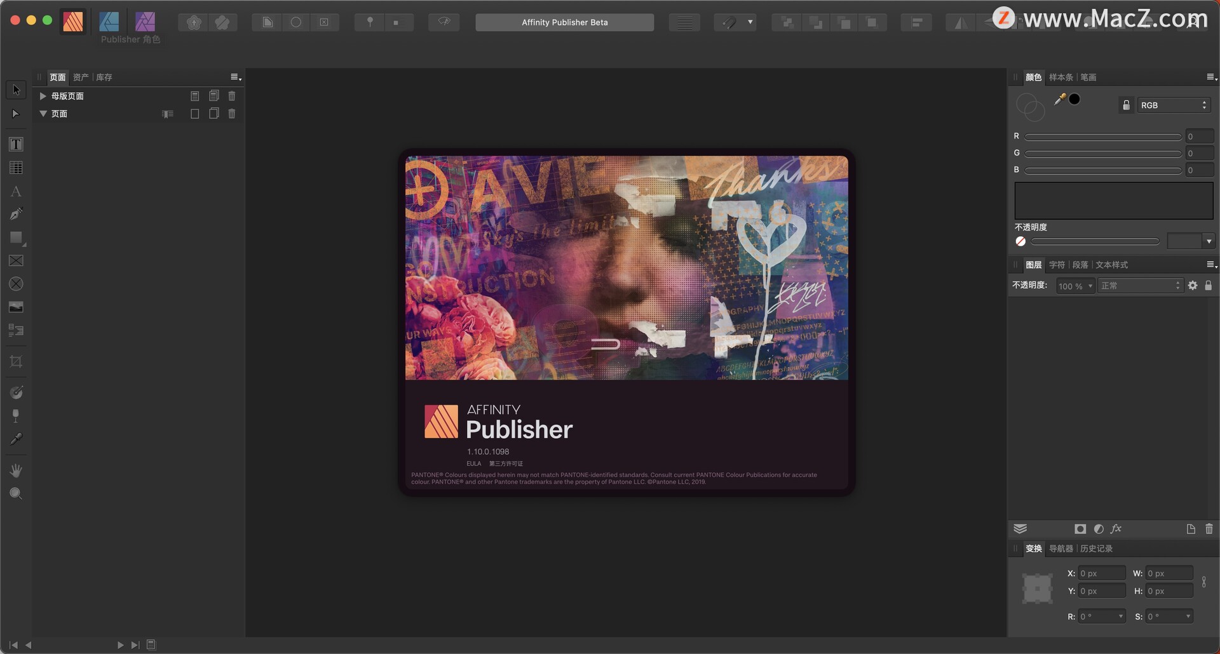Collapse the 页面 section

[43, 114]
